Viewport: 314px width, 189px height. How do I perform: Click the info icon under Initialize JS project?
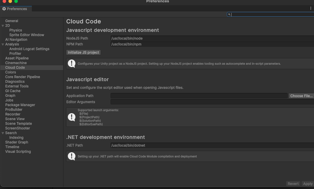pyautogui.click(x=72, y=63)
